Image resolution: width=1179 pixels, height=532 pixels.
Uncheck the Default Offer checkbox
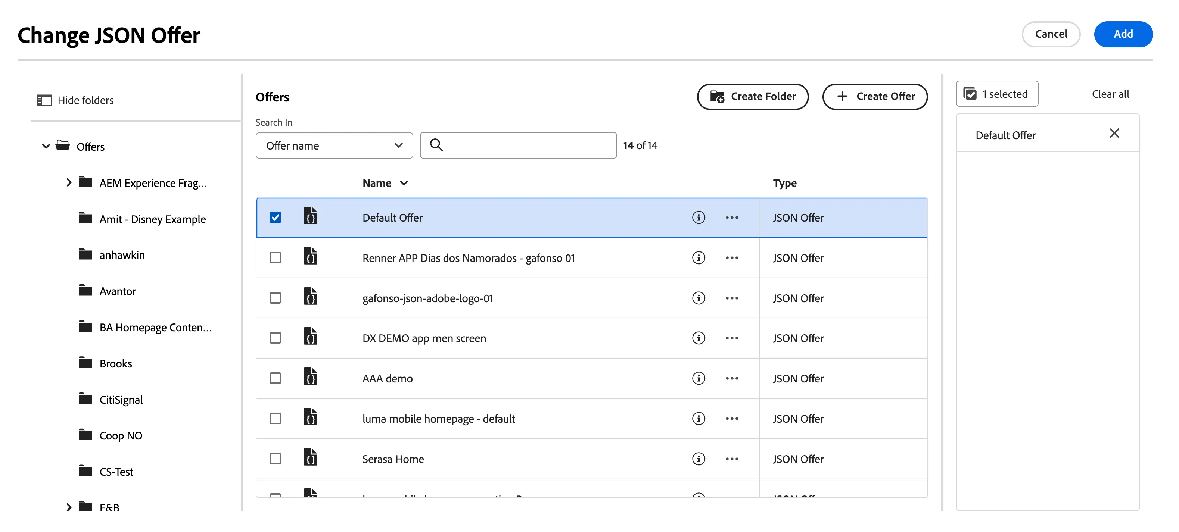pos(275,217)
